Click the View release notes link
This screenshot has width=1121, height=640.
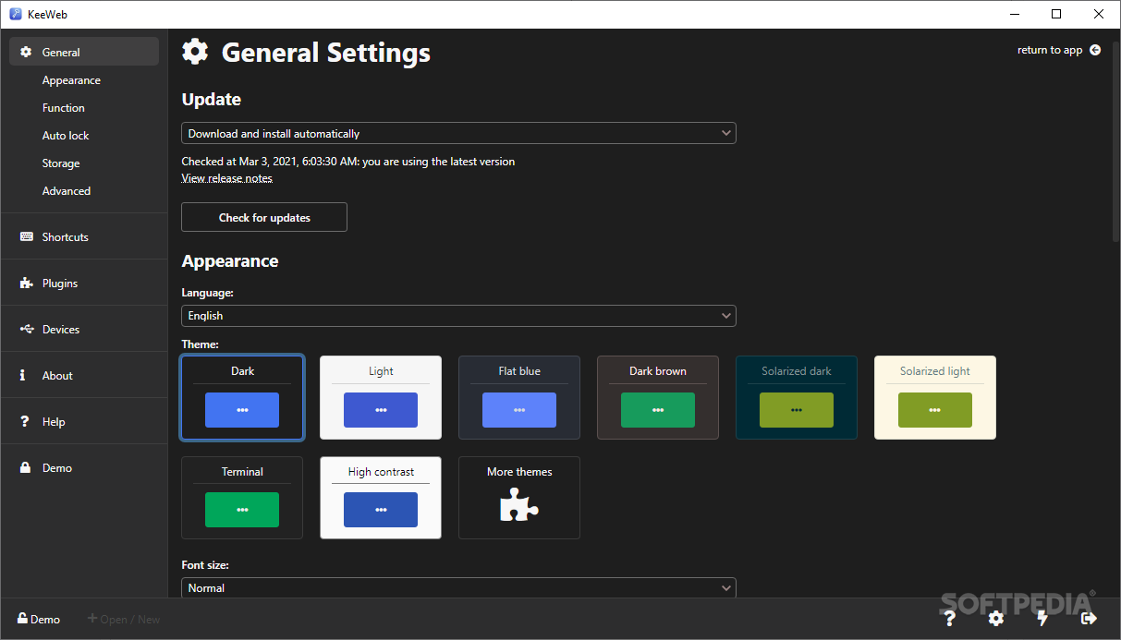pos(227,178)
